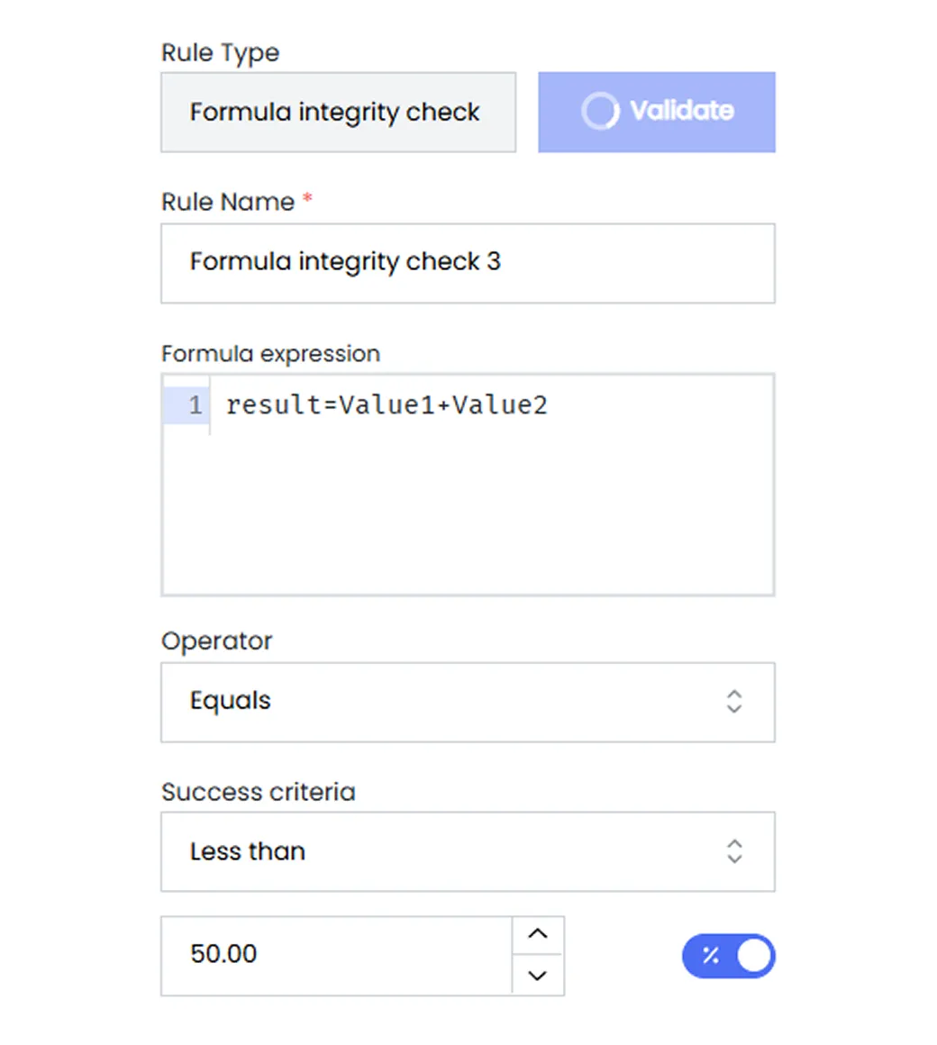The height and width of the screenshot is (1045, 937).
Task: Select line number 1 in formula gutter
Action: pos(195,405)
